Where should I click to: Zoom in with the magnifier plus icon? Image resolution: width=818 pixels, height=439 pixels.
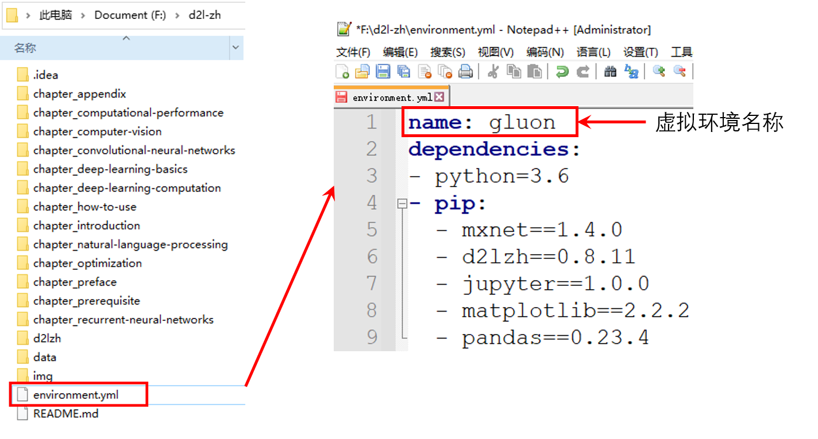657,71
